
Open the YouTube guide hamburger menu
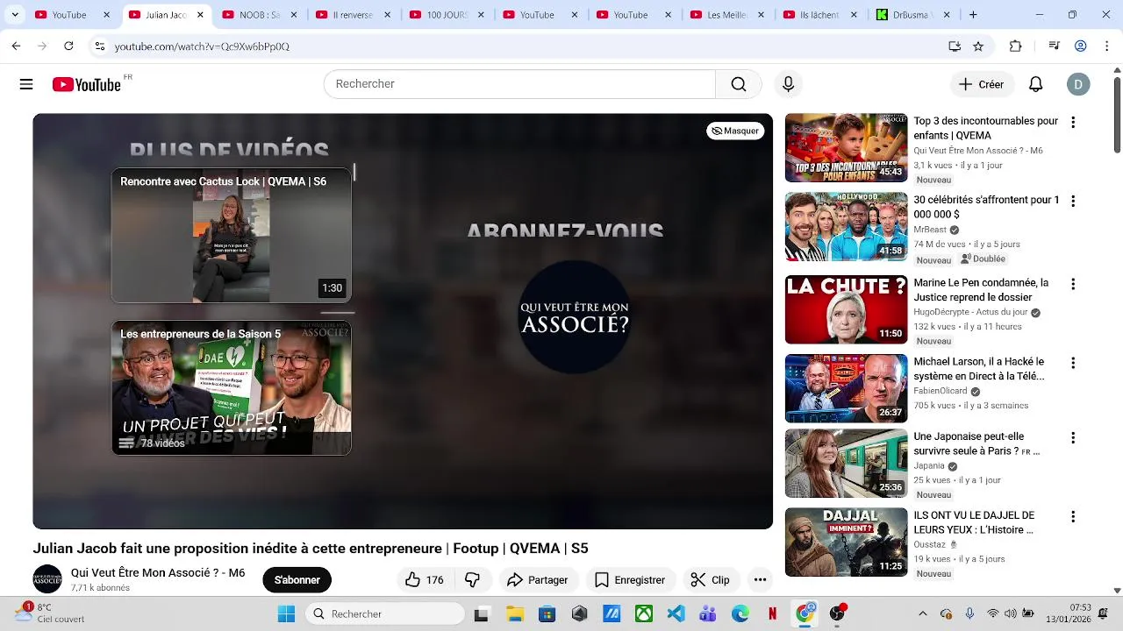[26, 84]
